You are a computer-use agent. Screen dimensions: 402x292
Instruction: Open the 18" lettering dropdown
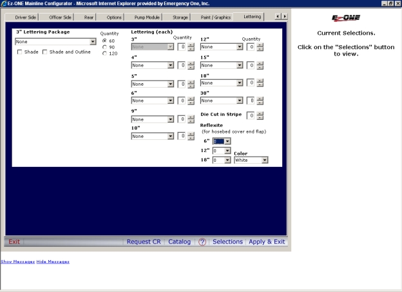222,83
